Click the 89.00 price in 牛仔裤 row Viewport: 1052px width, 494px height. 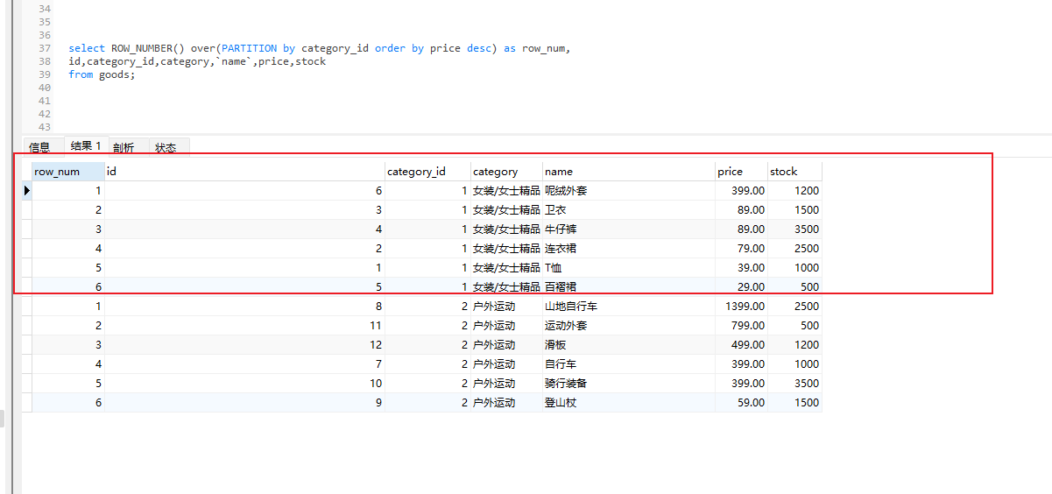(741, 229)
